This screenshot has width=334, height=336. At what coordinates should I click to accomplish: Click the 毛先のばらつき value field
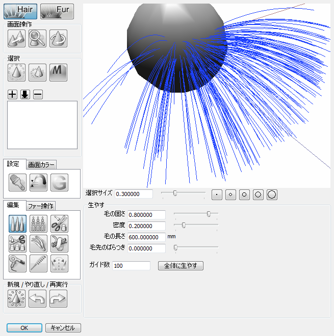(x=147, y=248)
